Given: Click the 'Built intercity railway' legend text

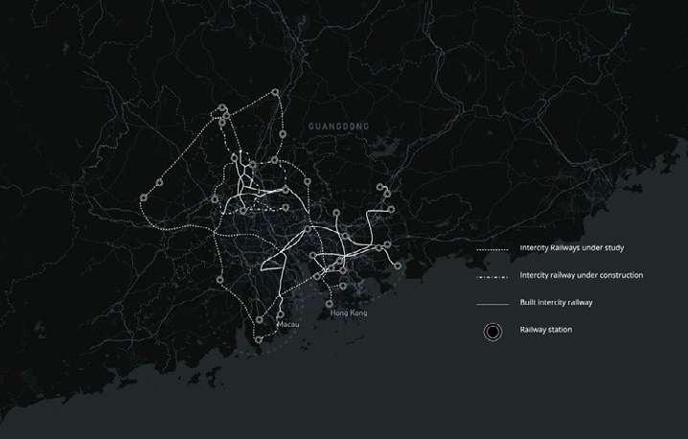Looking at the screenshot, I should (x=556, y=303).
